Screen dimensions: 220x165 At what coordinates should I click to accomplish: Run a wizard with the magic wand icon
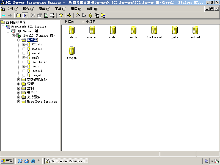78,15
